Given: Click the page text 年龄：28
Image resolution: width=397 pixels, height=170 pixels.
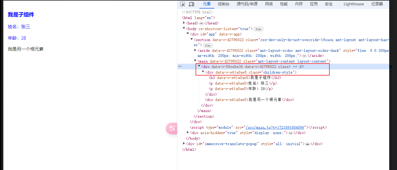Looking at the screenshot, I should pyautogui.click(x=17, y=38).
